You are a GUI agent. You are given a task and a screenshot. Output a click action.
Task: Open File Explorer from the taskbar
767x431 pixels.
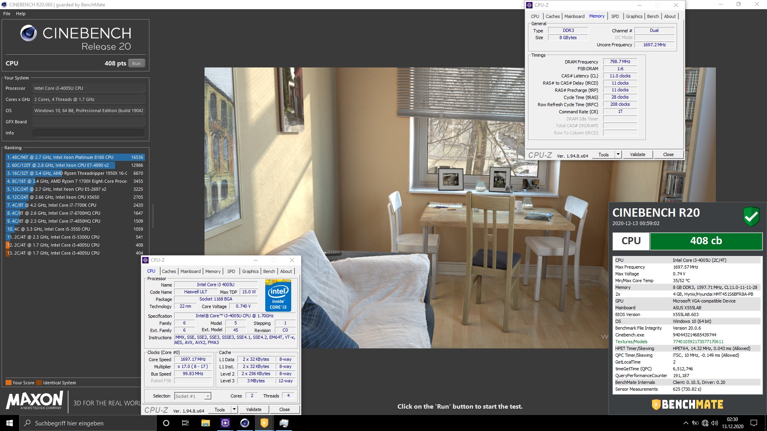tap(205, 423)
